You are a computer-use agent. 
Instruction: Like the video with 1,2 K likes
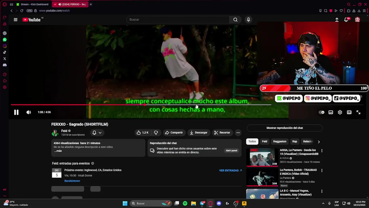pos(143,133)
